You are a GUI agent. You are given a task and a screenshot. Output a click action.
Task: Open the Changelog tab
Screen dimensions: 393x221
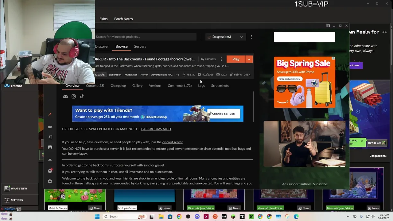point(118,86)
